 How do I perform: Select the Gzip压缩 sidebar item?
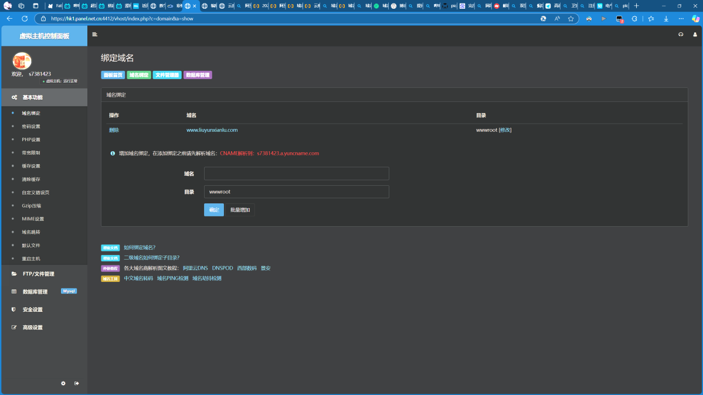(32, 206)
